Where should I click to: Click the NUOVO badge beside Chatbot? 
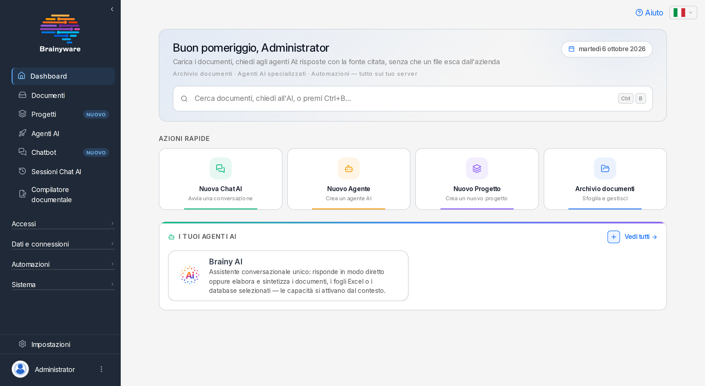coord(96,152)
